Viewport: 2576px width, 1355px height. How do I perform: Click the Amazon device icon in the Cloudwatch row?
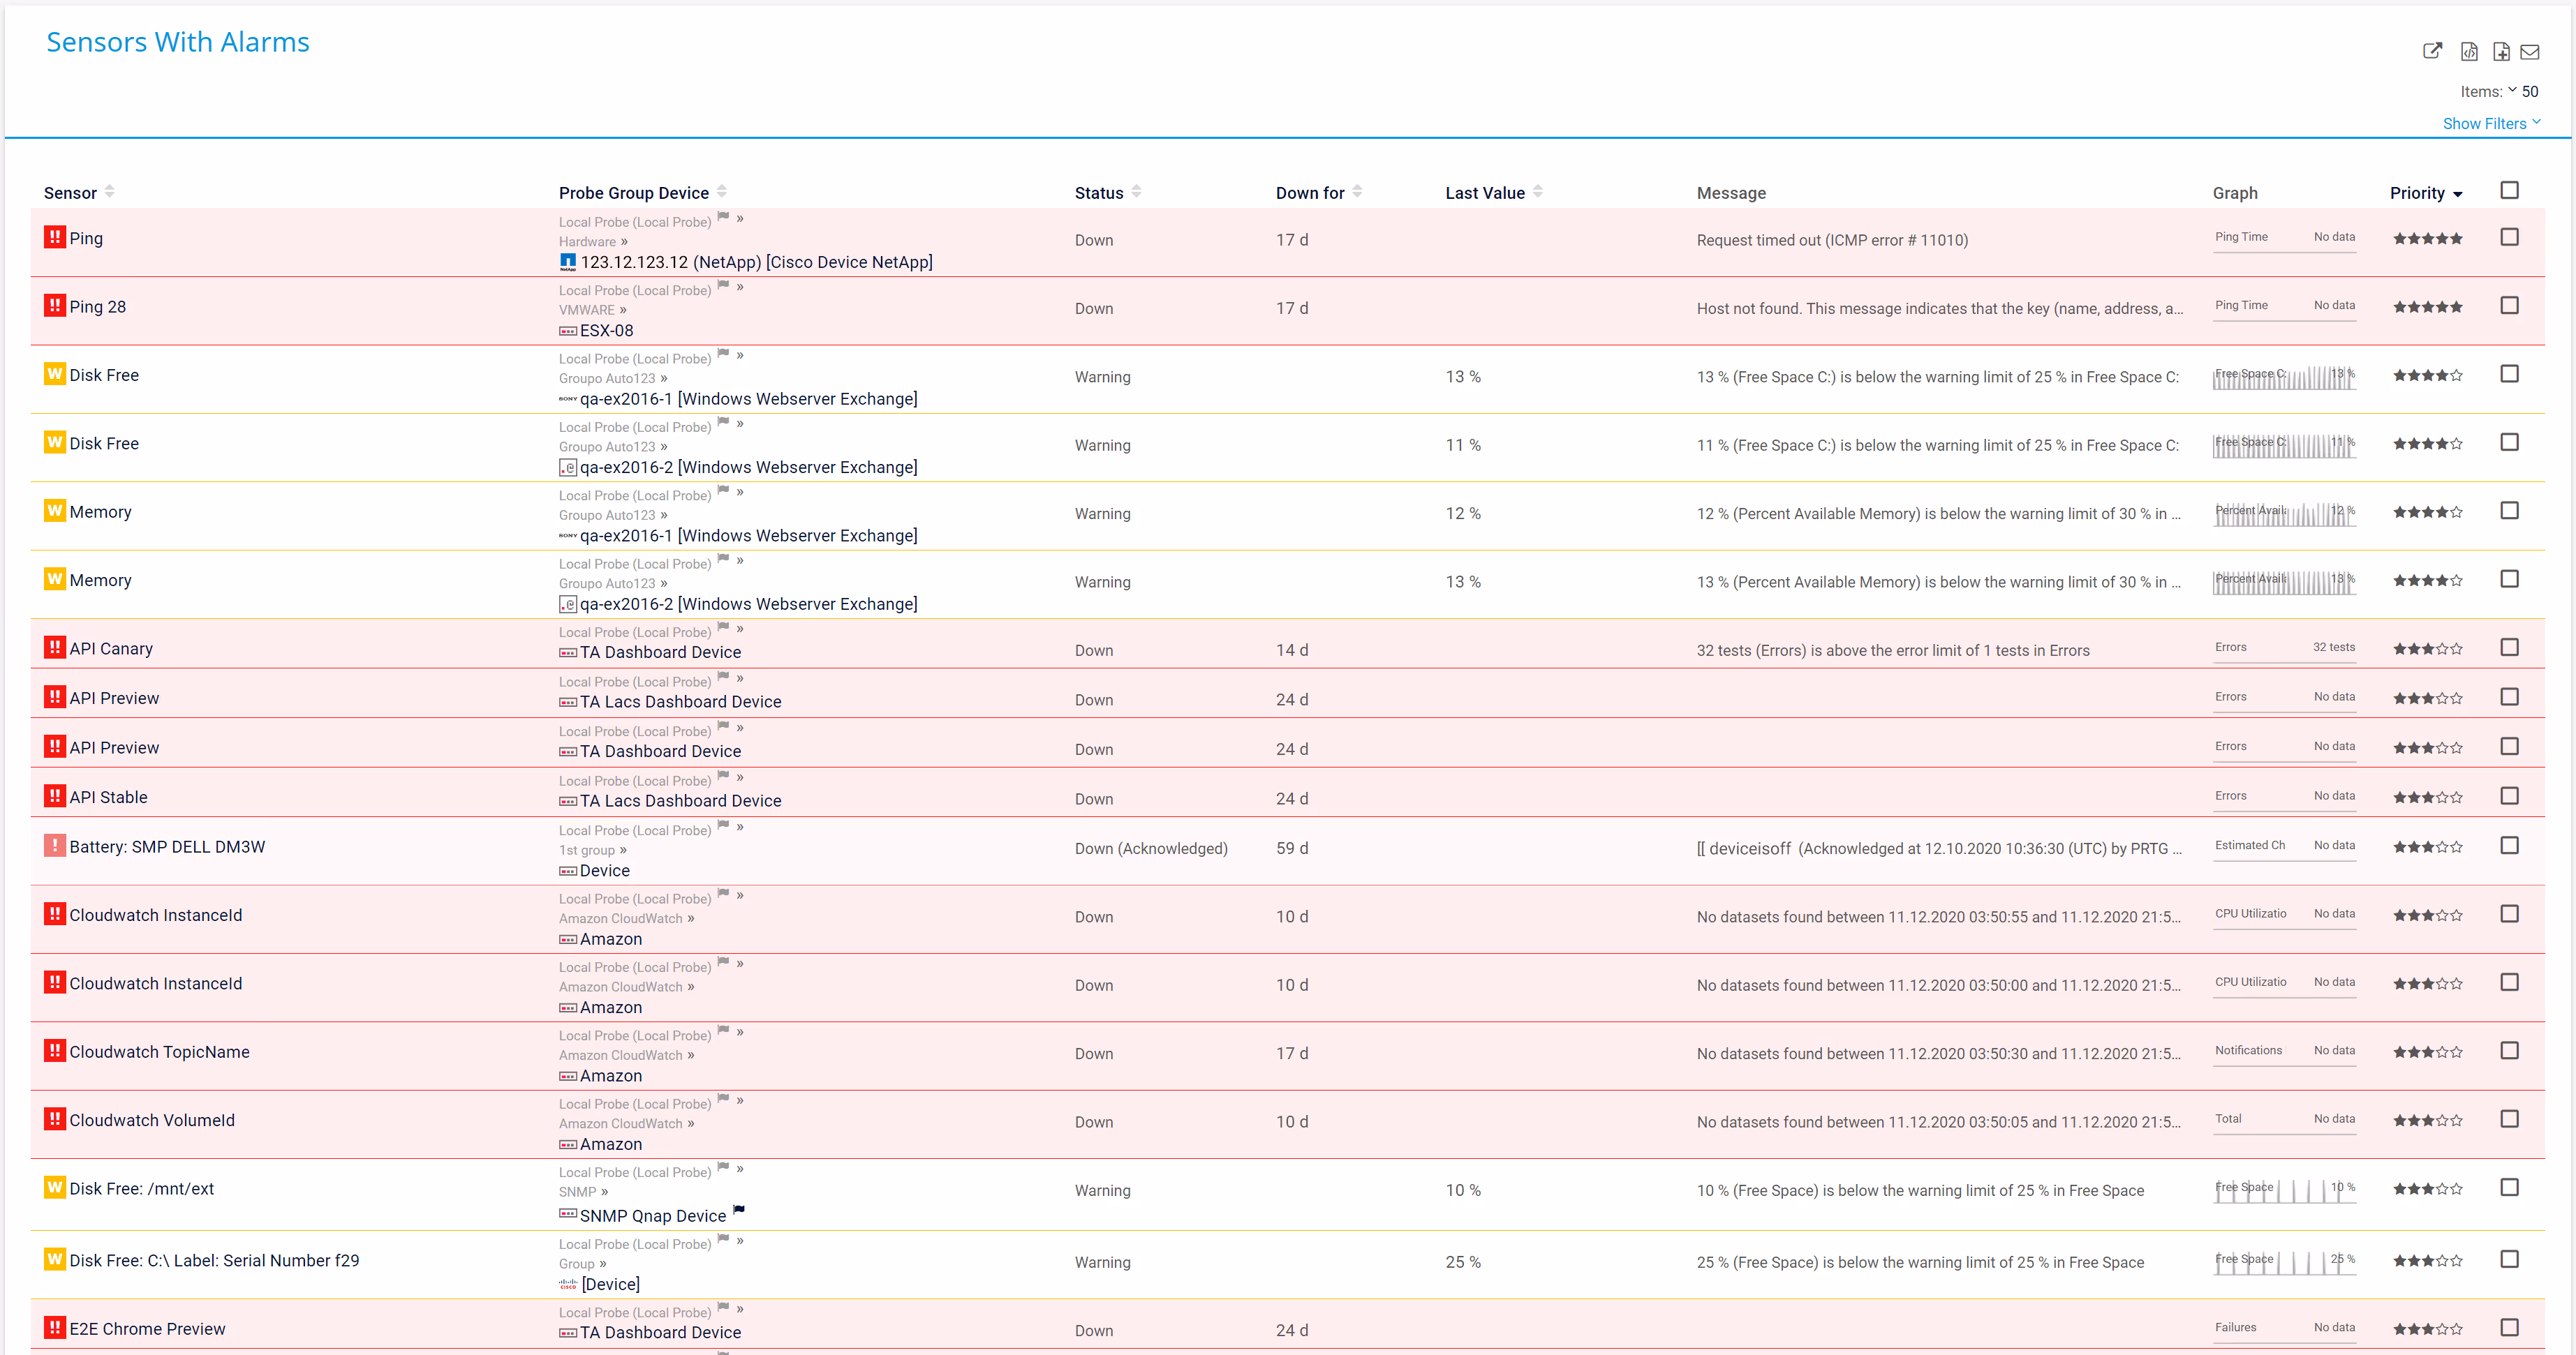568,938
